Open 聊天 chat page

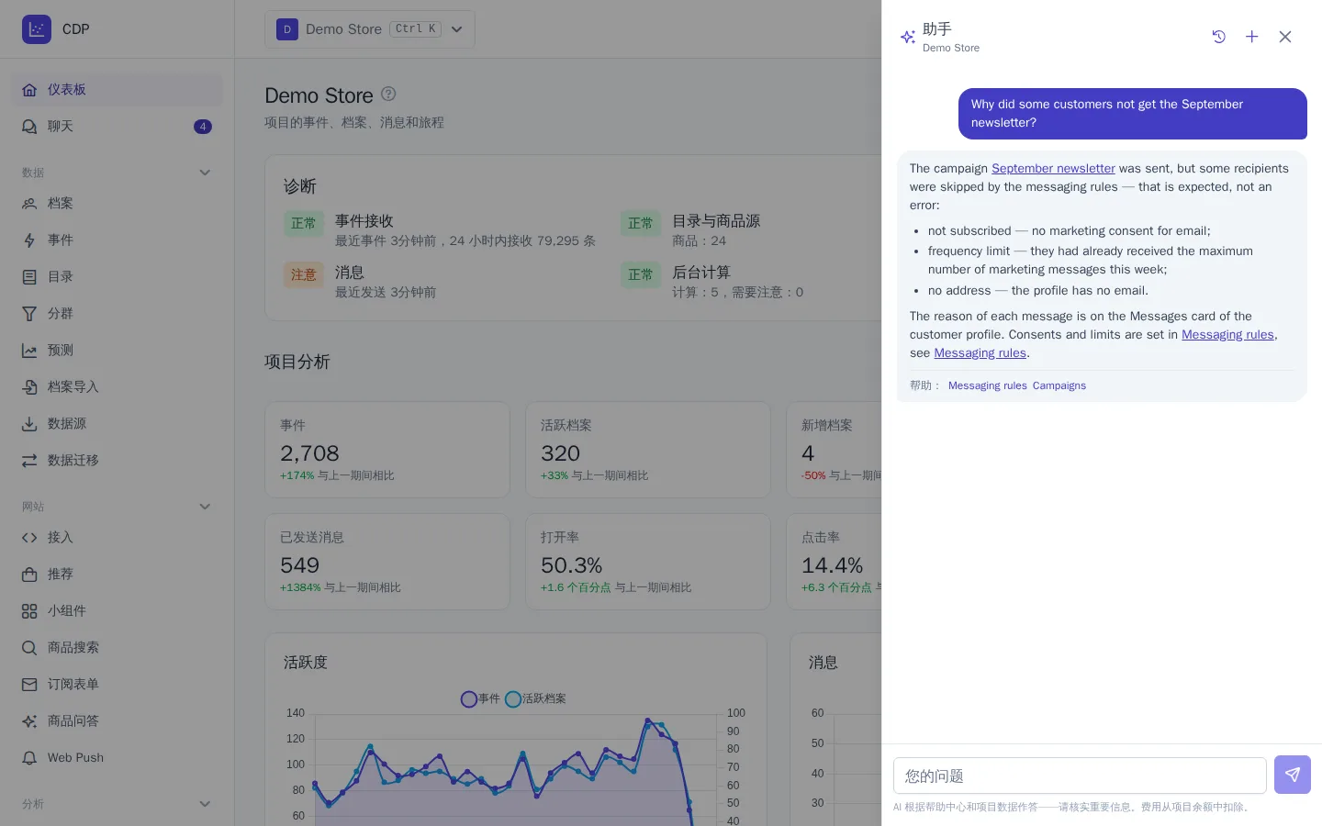pyautogui.click(x=118, y=127)
